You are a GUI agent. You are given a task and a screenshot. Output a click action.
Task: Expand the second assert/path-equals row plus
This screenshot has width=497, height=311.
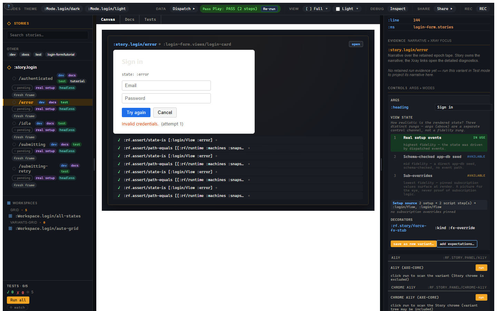pyautogui.click(x=249, y=164)
